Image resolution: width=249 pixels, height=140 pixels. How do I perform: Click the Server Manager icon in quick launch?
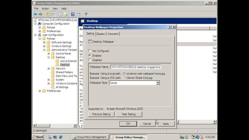point(50,137)
